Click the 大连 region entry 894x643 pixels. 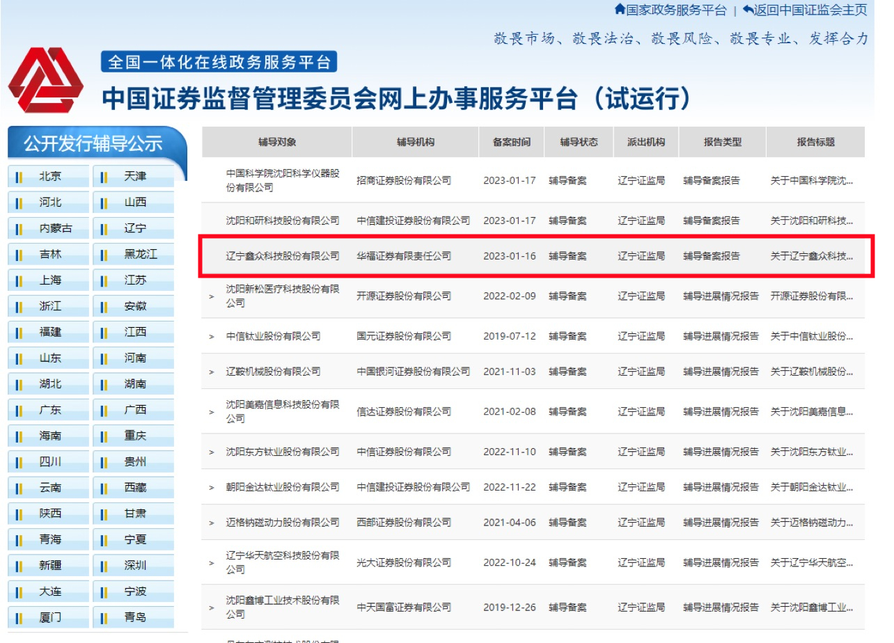pyautogui.click(x=49, y=592)
